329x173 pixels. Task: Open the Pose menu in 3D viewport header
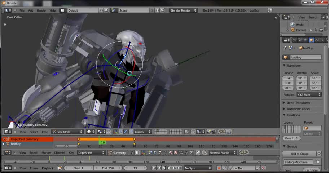tap(44, 132)
